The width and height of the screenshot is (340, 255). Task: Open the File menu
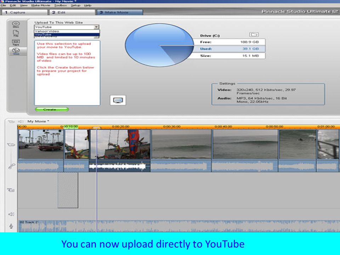click(x=3, y=5)
